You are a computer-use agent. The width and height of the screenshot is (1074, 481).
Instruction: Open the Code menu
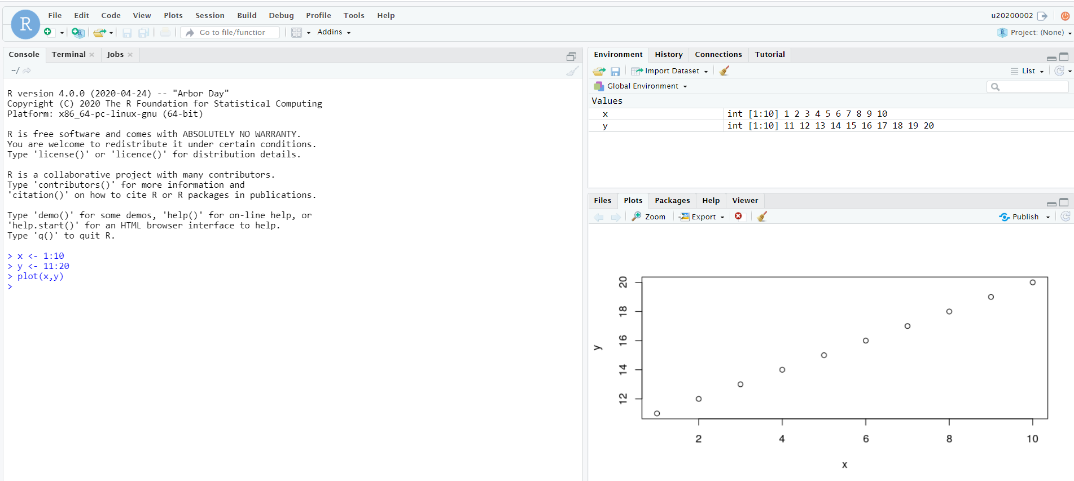point(111,15)
